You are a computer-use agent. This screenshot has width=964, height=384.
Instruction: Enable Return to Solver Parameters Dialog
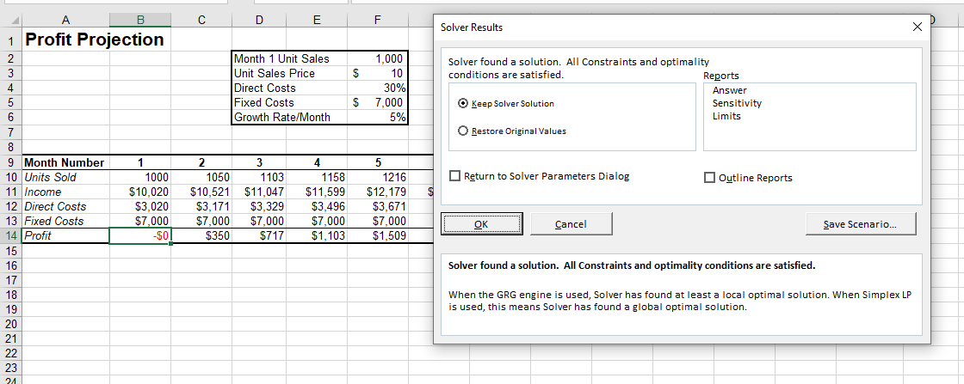coord(456,176)
